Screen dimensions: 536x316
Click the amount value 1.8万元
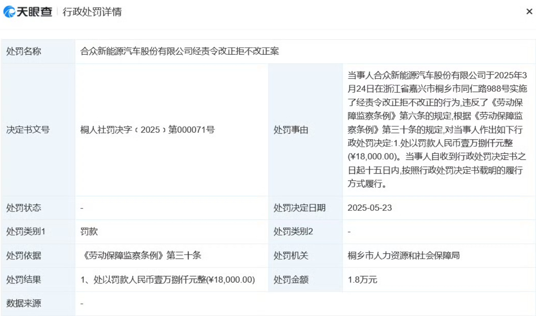362,280
